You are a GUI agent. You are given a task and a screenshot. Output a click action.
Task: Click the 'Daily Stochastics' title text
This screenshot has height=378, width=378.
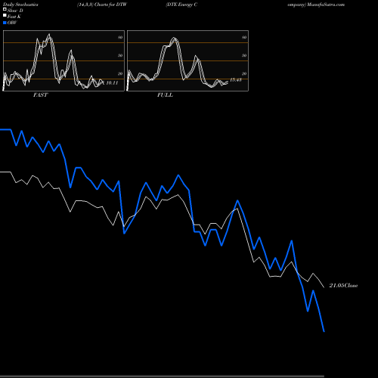(20, 5)
